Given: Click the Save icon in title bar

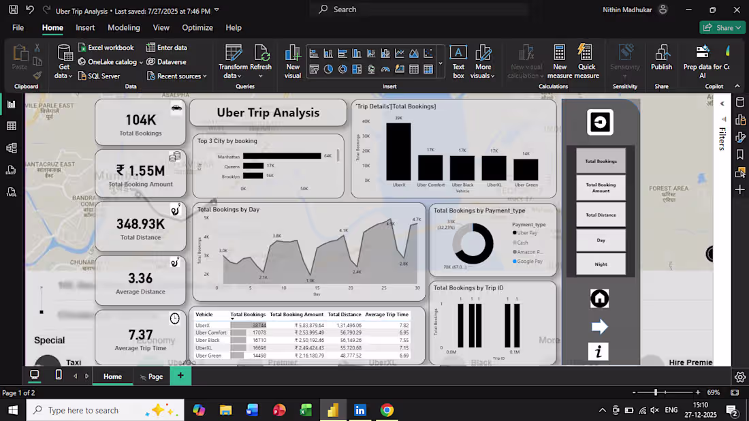Looking at the screenshot, I should click(x=14, y=10).
